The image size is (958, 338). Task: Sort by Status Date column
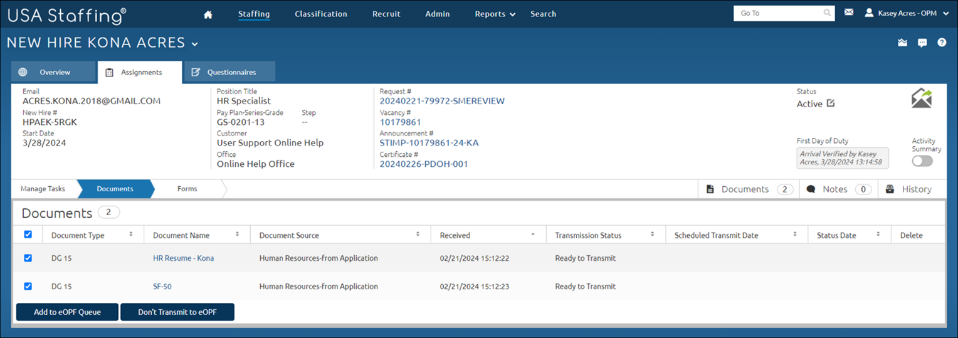(878, 235)
